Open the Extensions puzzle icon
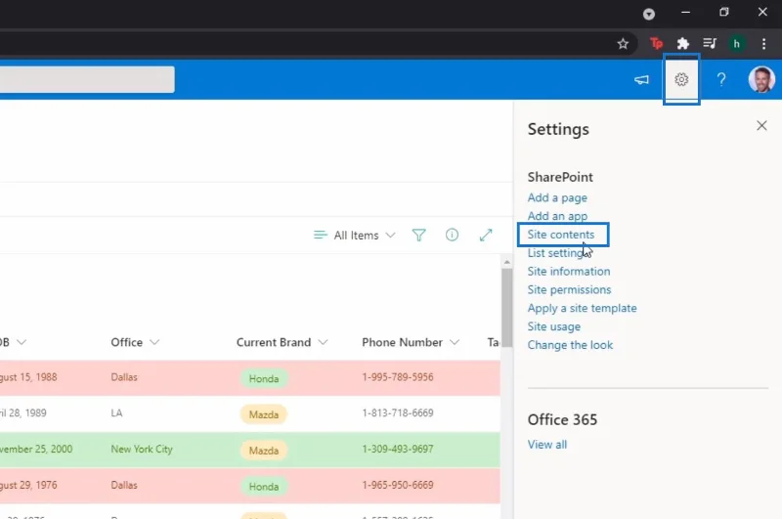Viewport: 782px width, 519px height. click(x=682, y=44)
